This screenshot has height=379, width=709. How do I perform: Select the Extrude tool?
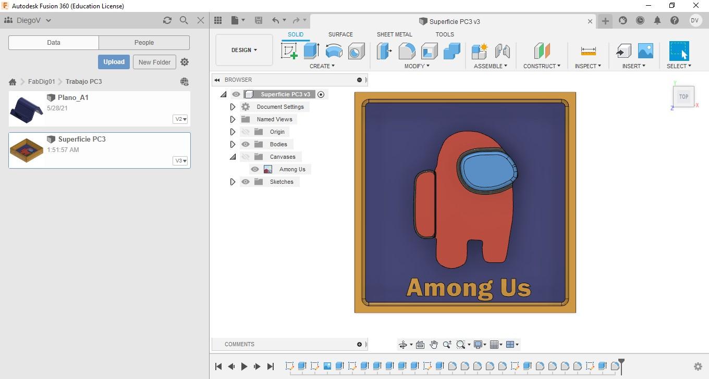click(x=311, y=51)
